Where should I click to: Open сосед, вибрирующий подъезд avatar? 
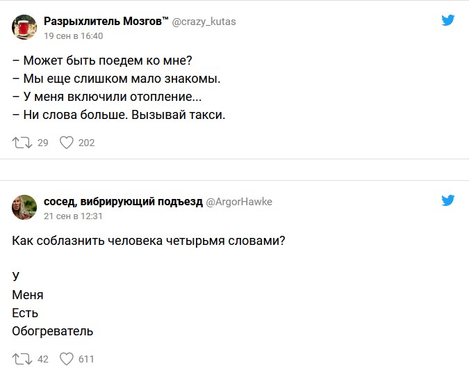click(24, 207)
